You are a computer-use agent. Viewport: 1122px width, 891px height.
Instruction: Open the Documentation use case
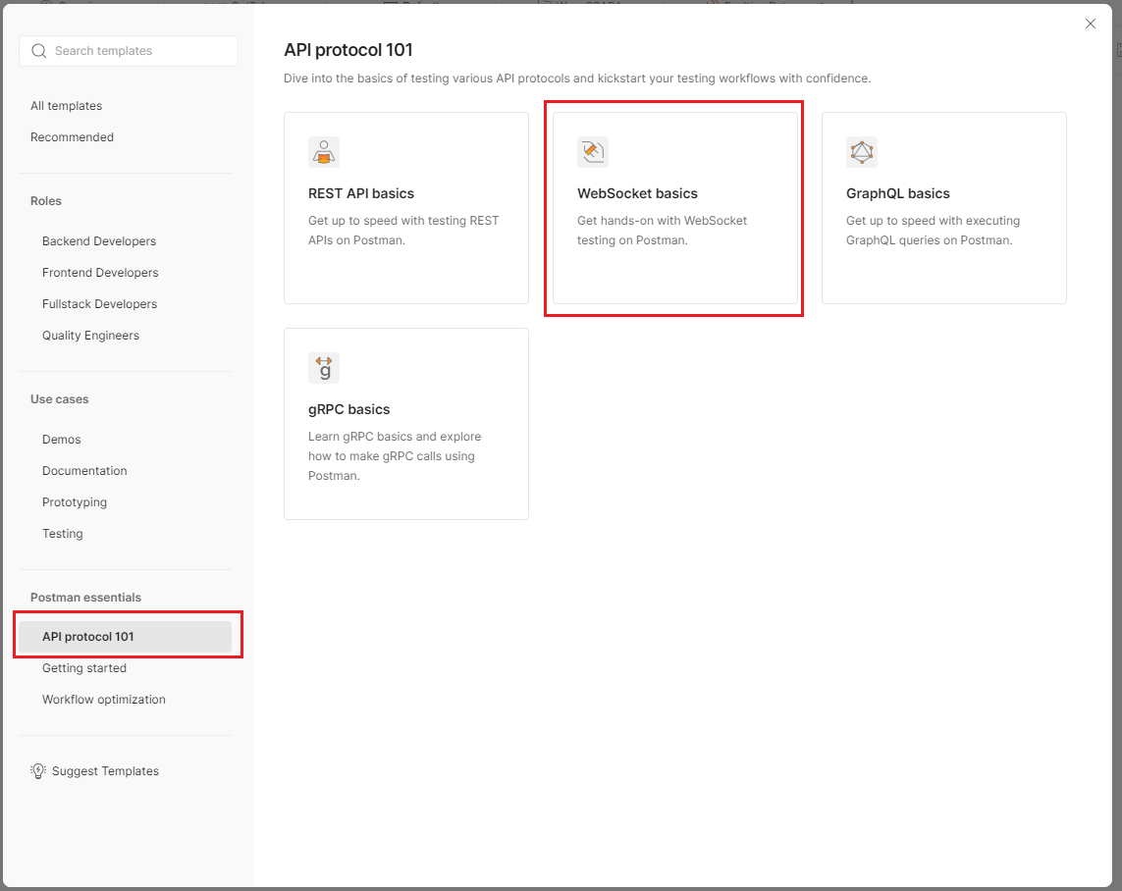(84, 471)
